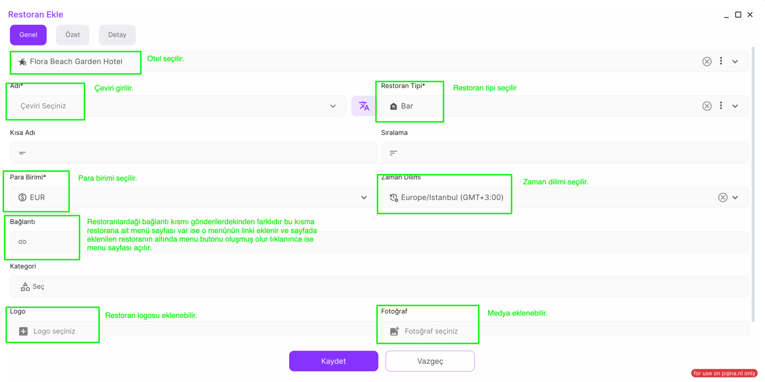Click the translate icon next to Adı field
Screen dimensions: 765x382
pos(363,106)
